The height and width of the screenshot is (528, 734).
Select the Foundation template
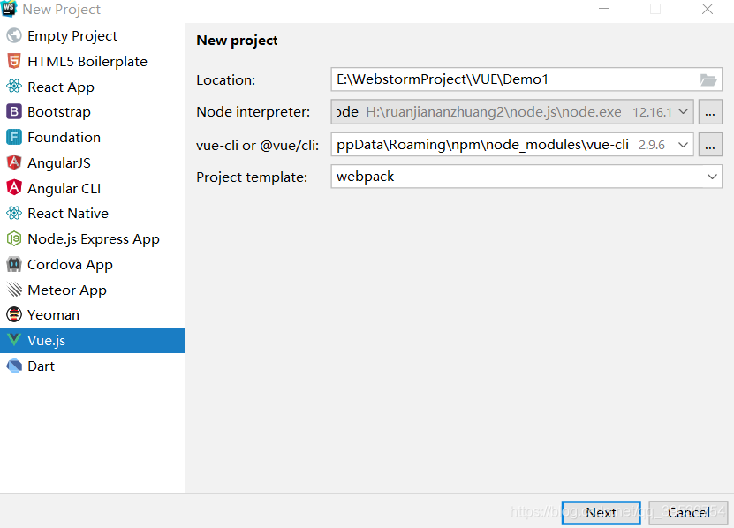point(64,137)
